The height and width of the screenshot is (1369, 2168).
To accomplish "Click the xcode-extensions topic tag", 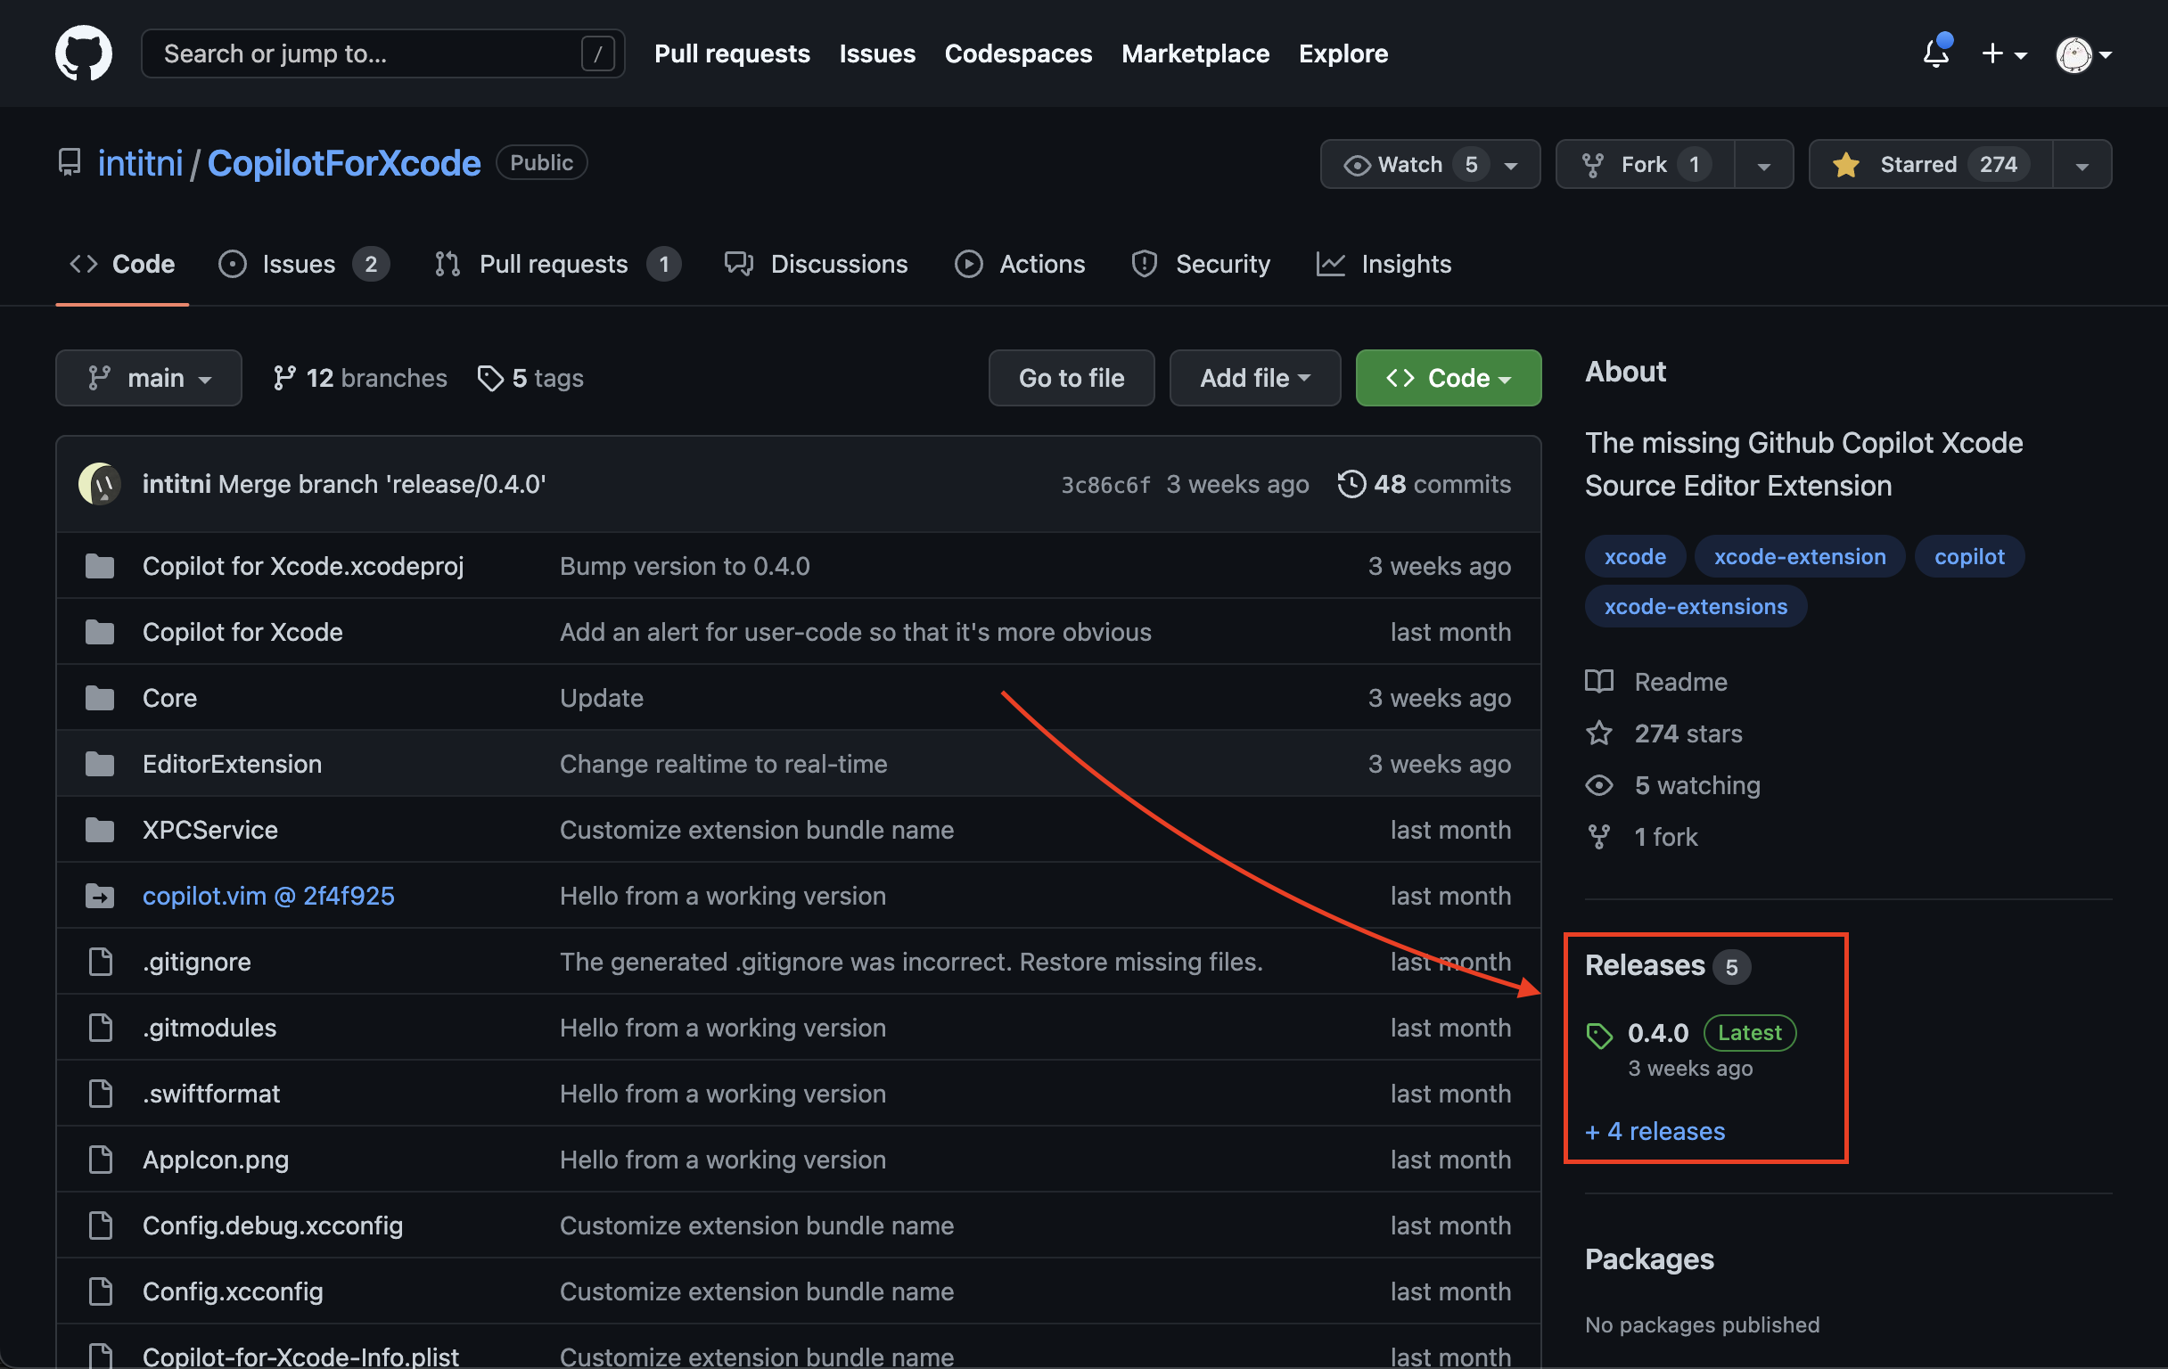I will coord(1696,606).
